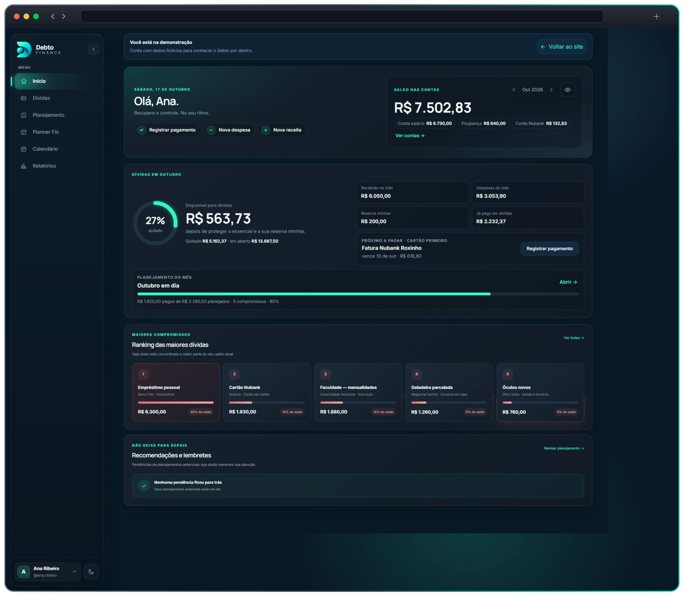Screen dimensions: 684x596
Task: Go to previous month before Out 2026
Action: [x=514, y=90]
